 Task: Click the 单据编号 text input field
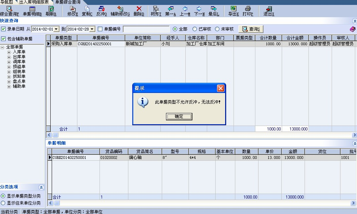pyautogui.click(x=146, y=29)
